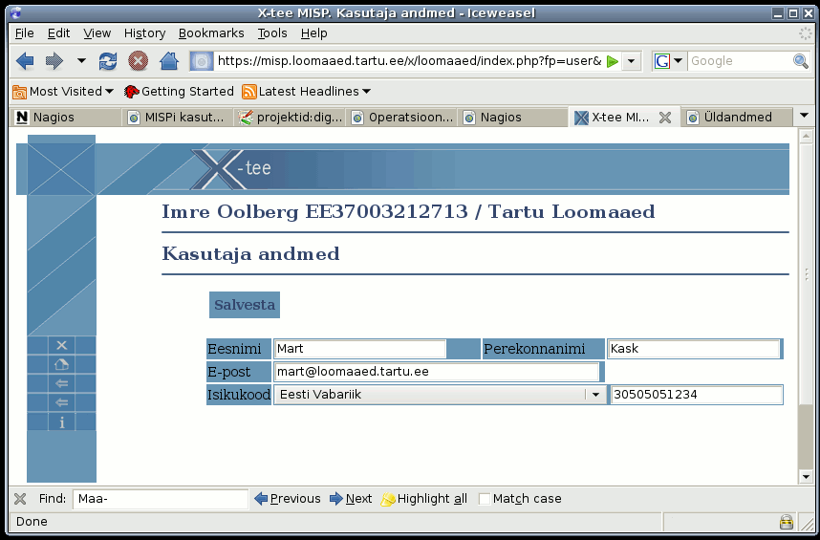Go to the Home page icon
This screenshot has height=540, width=820.
click(x=169, y=61)
